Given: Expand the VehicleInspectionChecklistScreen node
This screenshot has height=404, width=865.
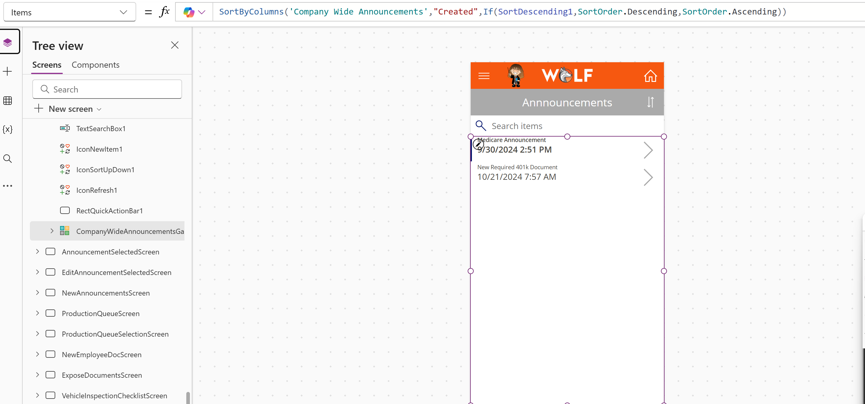Looking at the screenshot, I should coord(38,396).
